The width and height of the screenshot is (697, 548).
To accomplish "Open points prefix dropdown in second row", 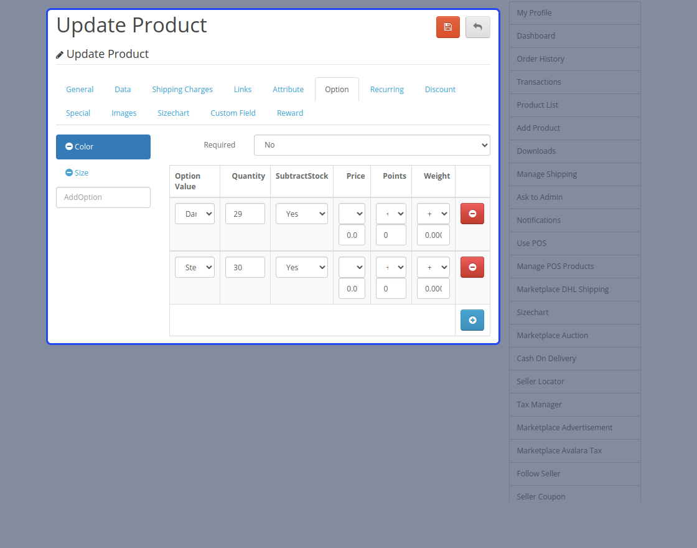I will (391, 267).
